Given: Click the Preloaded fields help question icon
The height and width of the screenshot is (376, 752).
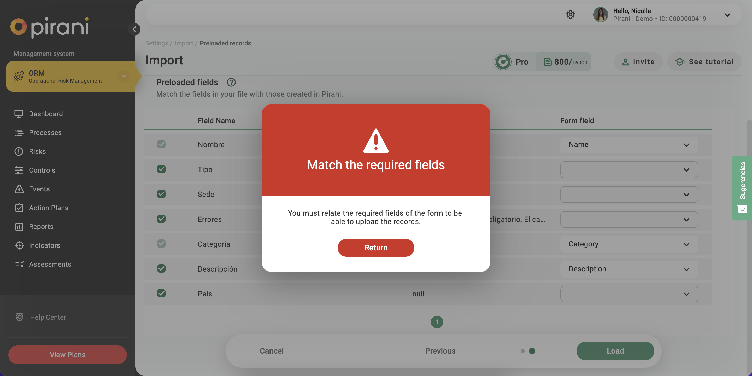Looking at the screenshot, I should pyautogui.click(x=231, y=82).
